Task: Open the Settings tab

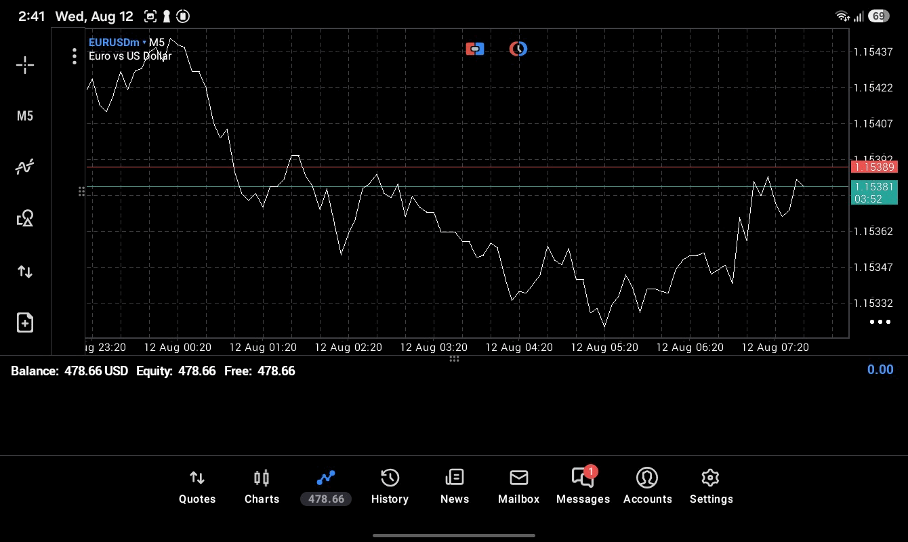Action: click(711, 487)
